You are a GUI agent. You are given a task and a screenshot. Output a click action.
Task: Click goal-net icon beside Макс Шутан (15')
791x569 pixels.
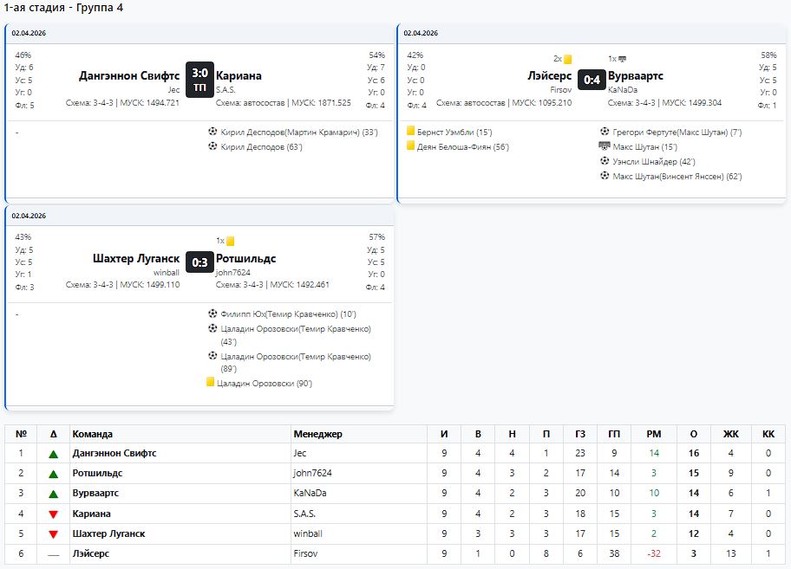coord(605,146)
